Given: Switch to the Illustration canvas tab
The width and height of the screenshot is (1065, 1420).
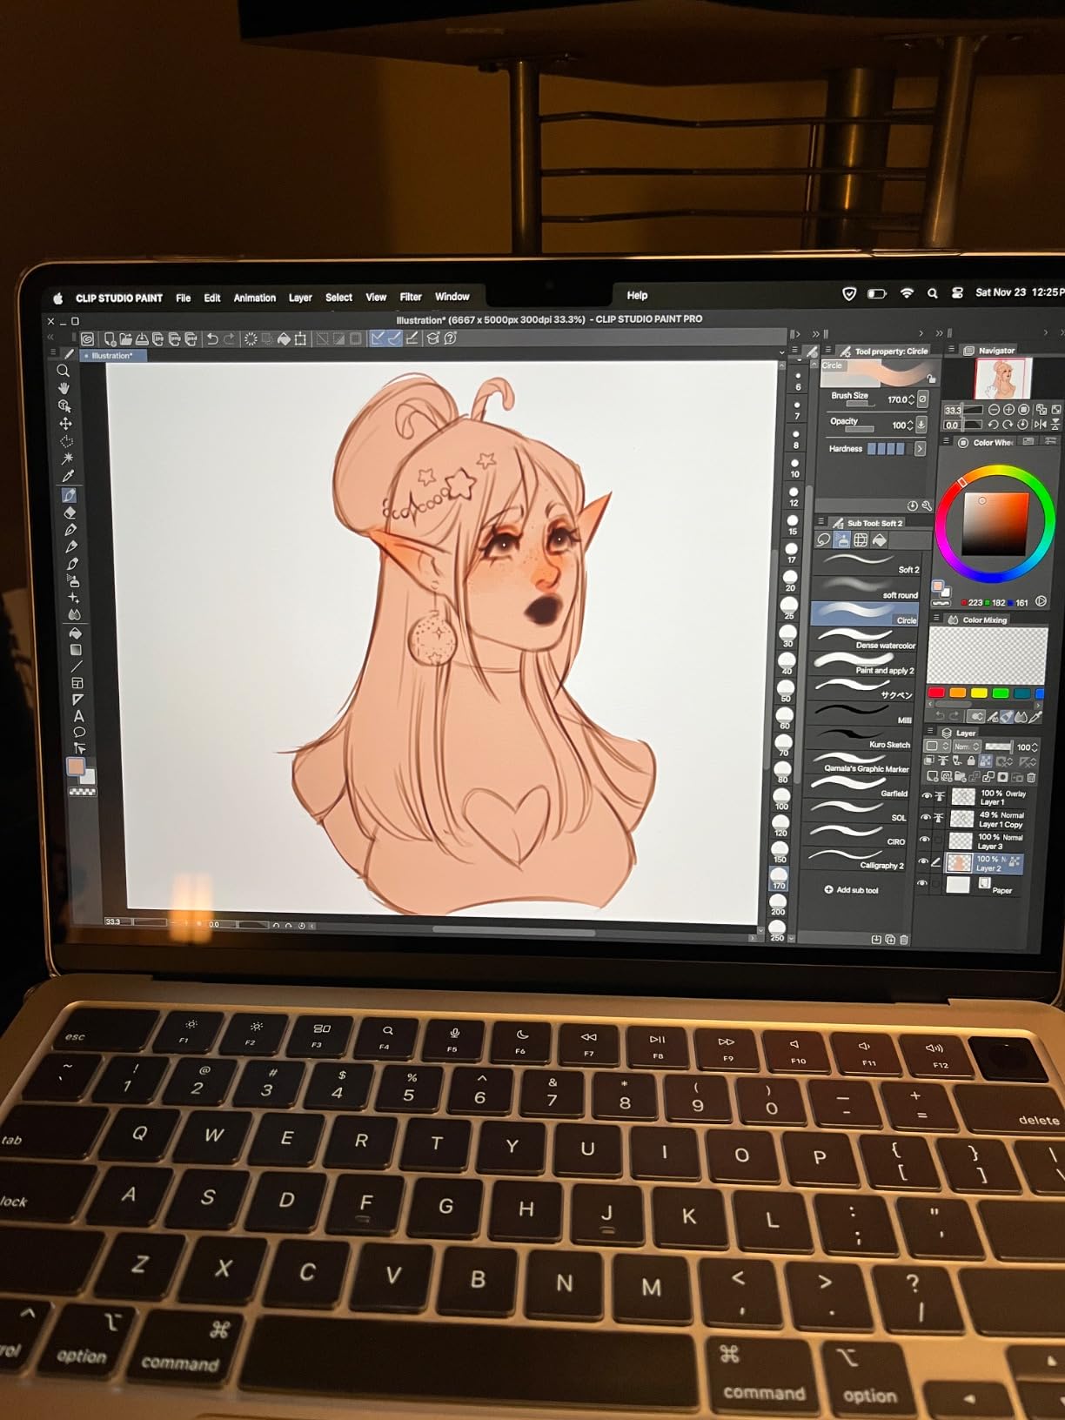Looking at the screenshot, I should (112, 356).
